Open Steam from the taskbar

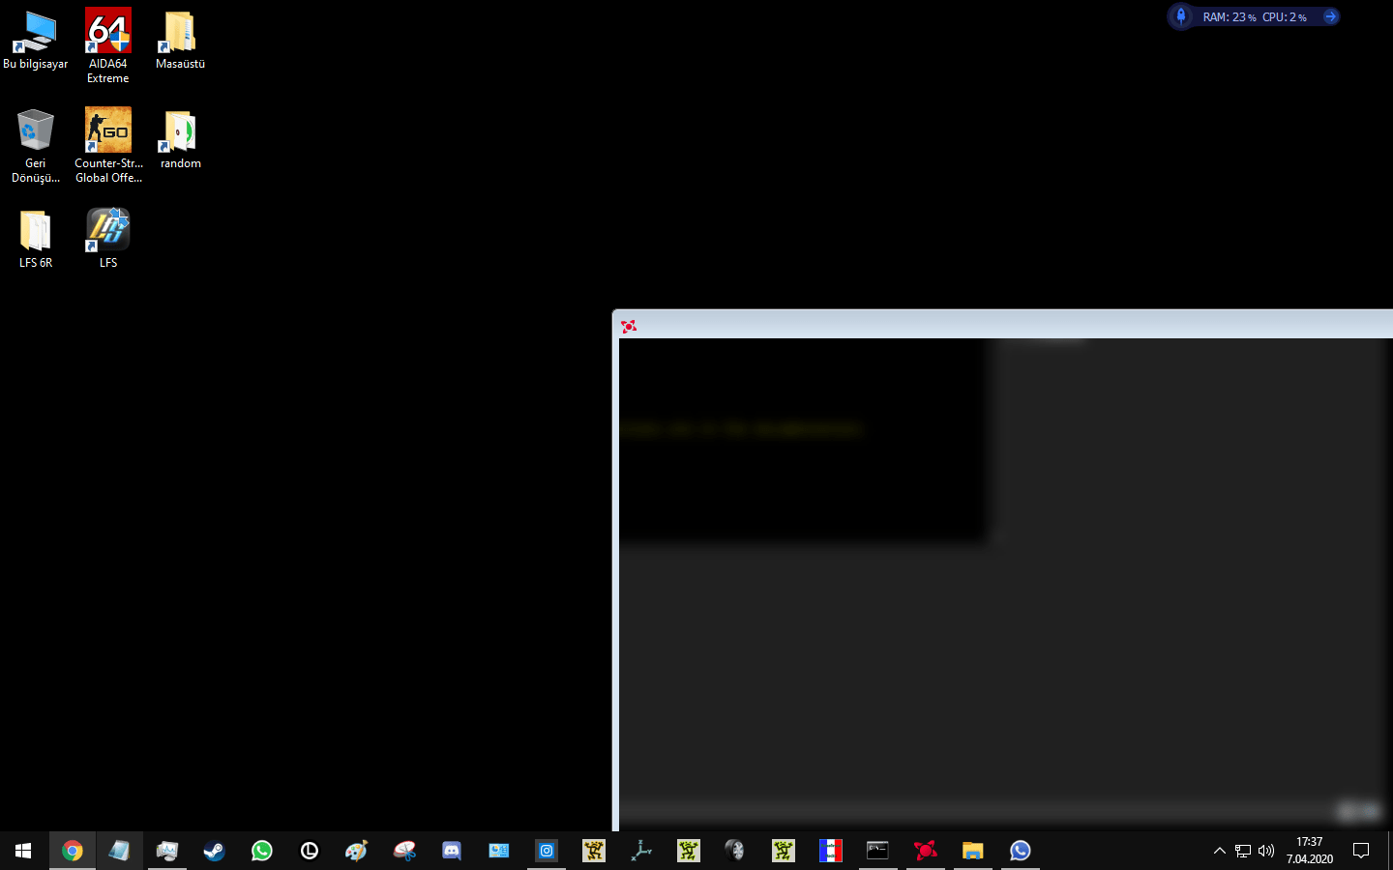[x=214, y=851]
